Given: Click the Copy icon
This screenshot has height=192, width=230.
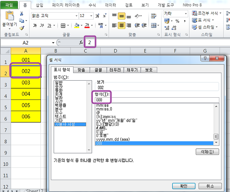Looking at the screenshot, I should click(x=22, y=20).
